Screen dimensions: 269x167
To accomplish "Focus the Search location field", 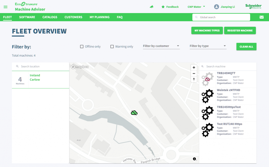I will tap(40, 66).
